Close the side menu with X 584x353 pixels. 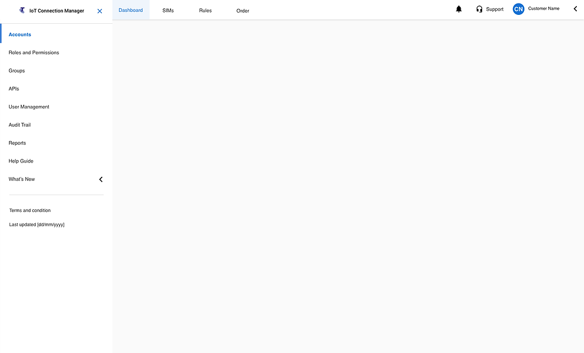[100, 11]
